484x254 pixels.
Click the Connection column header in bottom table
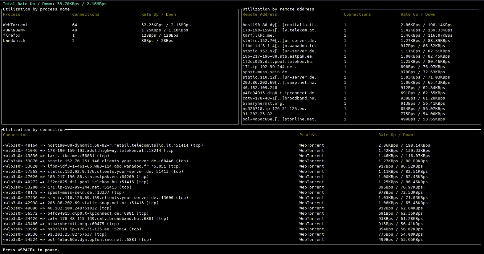[15, 135]
